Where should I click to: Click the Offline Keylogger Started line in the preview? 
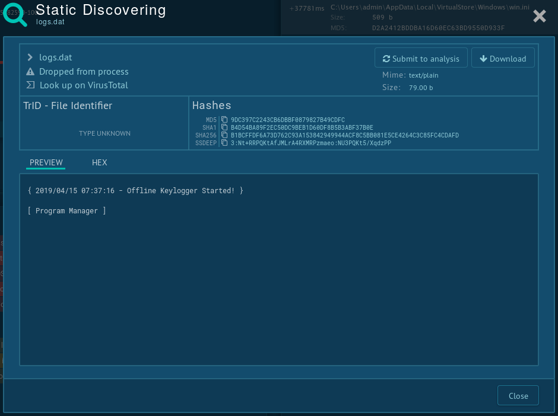135,191
